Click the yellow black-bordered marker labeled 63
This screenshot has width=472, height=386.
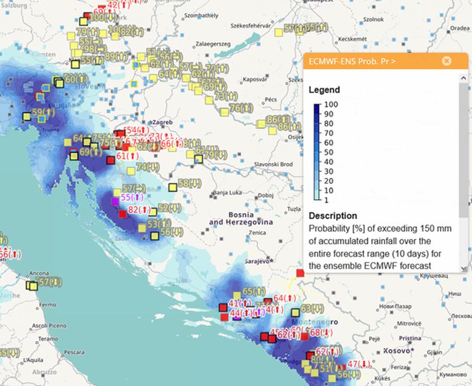295,312
